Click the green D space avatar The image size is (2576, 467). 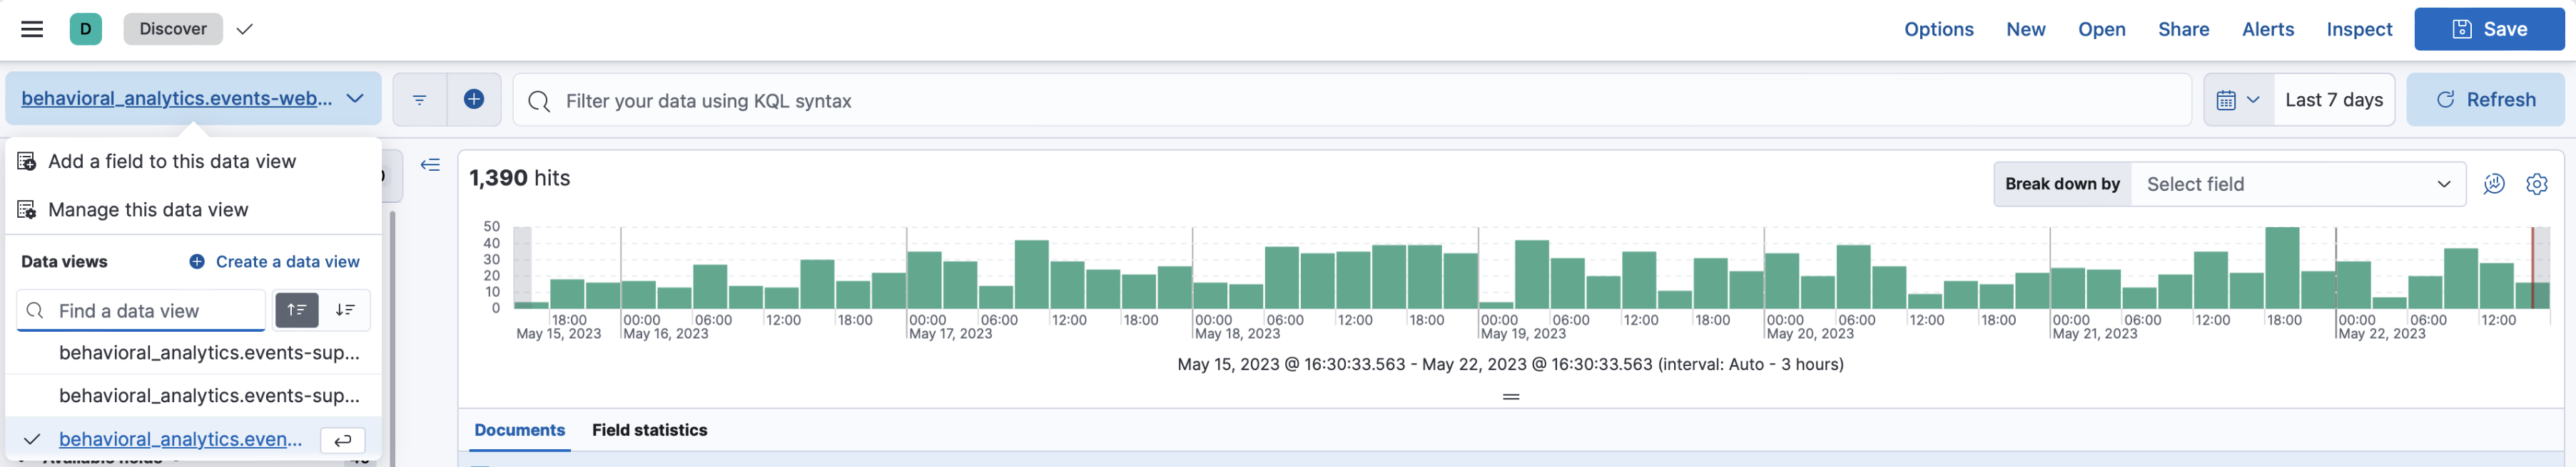point(86,29)
